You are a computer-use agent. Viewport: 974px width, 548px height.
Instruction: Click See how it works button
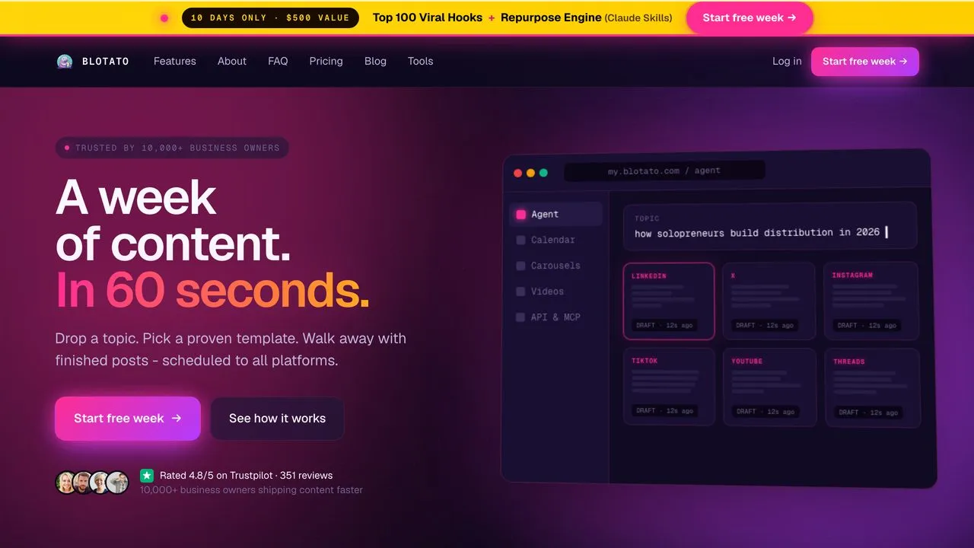(x=277, y=419)
